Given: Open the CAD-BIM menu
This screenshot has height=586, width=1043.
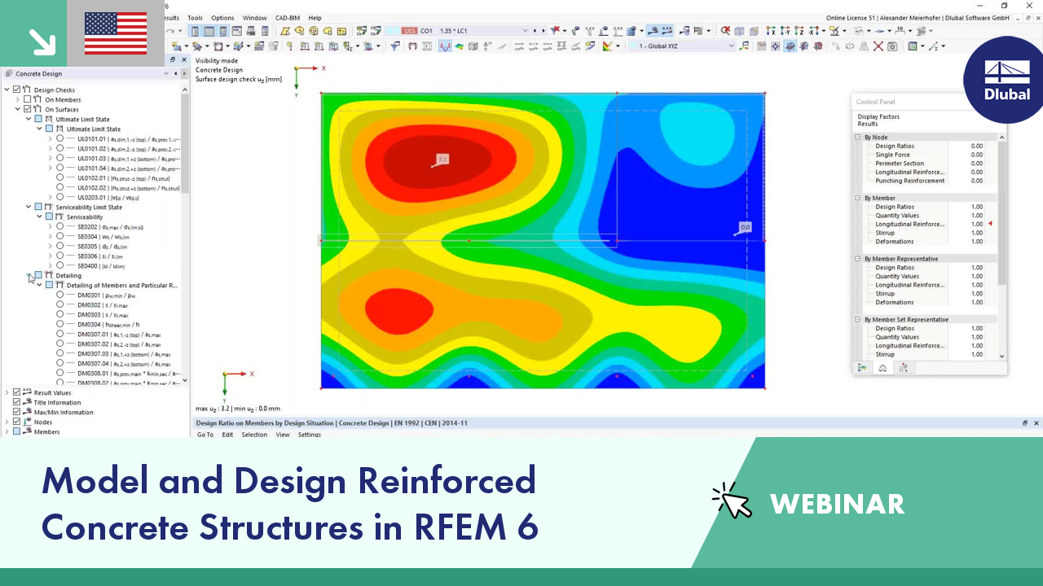Looking at the screenshot, I should pyautogui.click(x=287, y=18).
